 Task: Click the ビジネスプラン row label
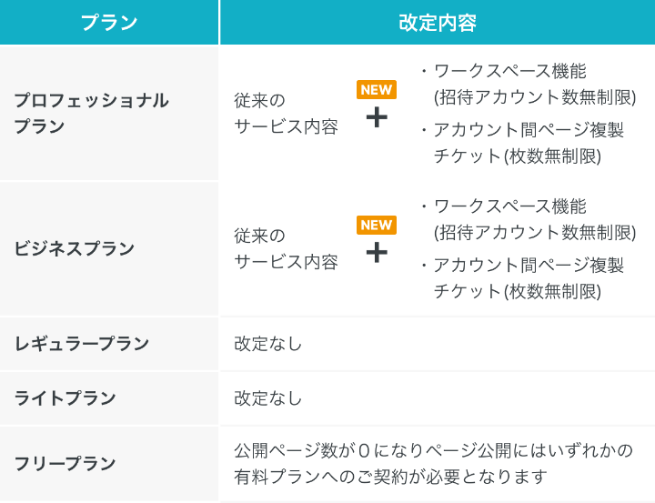coord(74,248)
